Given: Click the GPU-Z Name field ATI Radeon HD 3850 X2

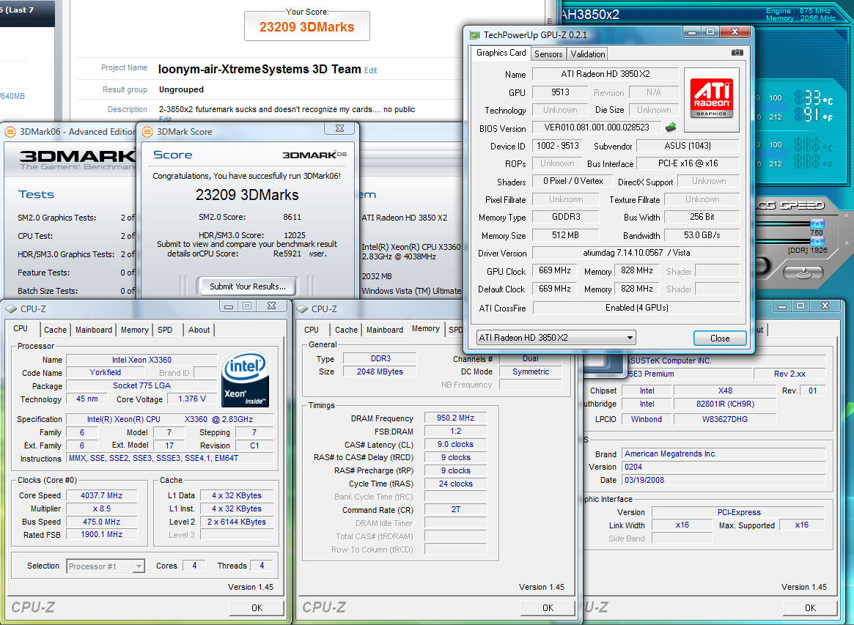Looking at the screenshot, I should (605, 74).
